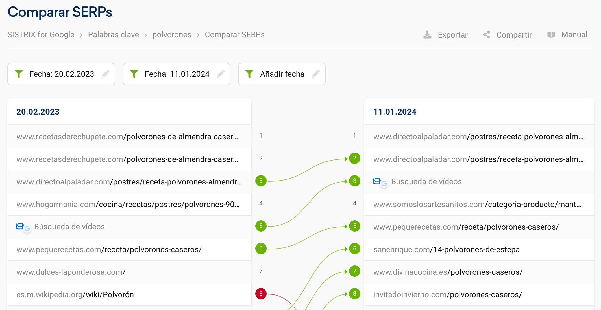Open the polvorones breadcrumb link
The image size is (601, 310).
pos(172,35)
